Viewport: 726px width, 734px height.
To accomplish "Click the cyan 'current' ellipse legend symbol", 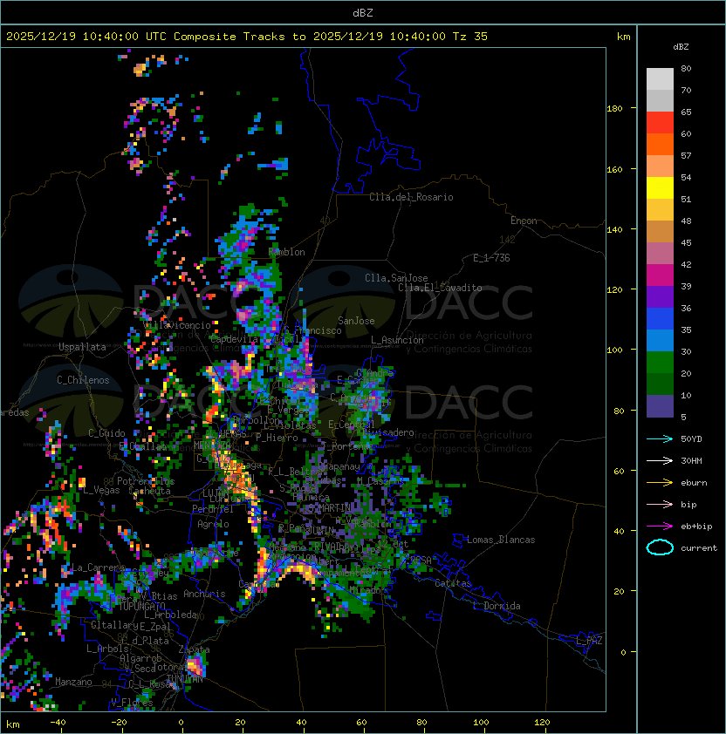I will [660, 547].
